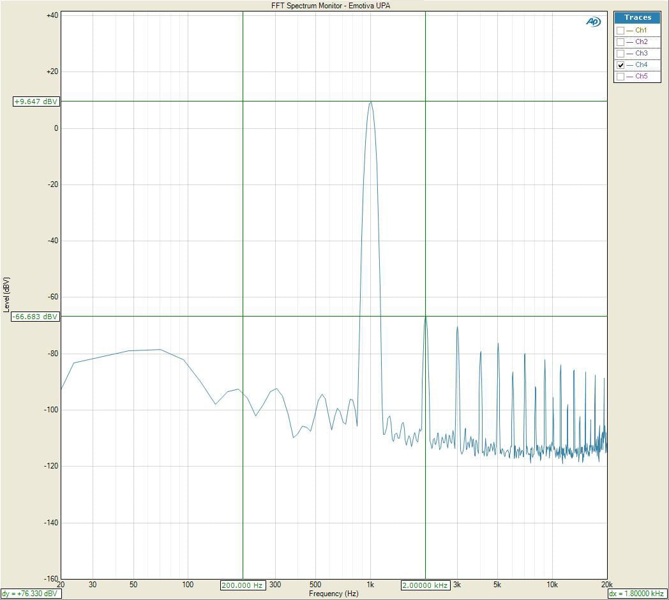Uncheck the Ch4 trace checkbox
Image resolution: width=669 pixels, height=600 pixels.
tap(620, 65)
